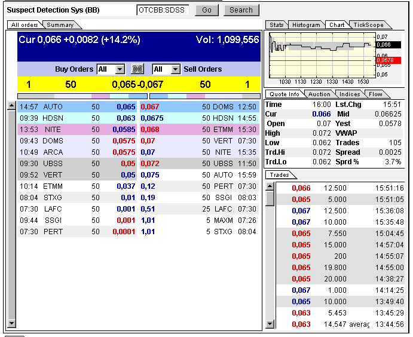Switch to the TickScope tab
The image size is (413, 337).
click(x=369, y=25)
